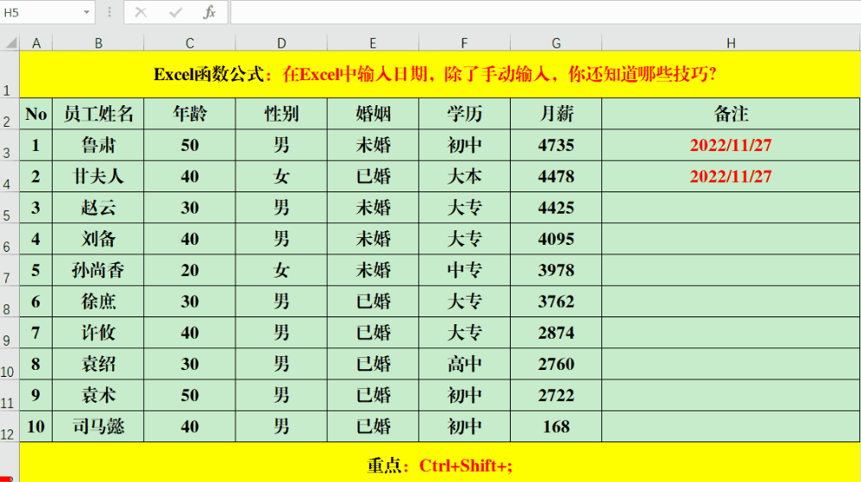Open the Insert Function fx icon
The height and width of the screenshot is (482, 861).
(209, 12)
